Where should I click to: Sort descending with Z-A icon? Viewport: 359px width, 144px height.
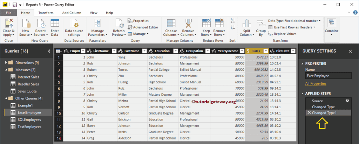point(233,27)
